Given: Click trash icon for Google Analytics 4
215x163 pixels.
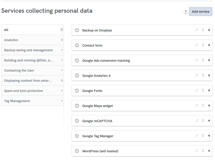Looking at the screenshot, I should [203, 75].
